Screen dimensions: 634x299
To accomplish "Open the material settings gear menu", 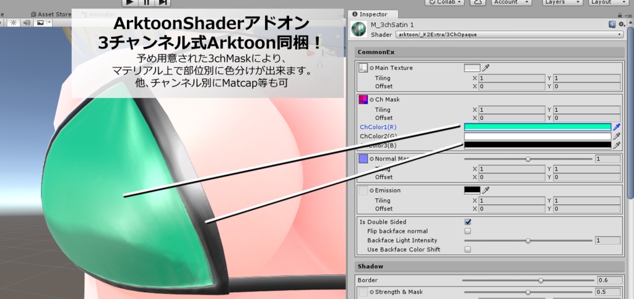I will tap(621, 25).
